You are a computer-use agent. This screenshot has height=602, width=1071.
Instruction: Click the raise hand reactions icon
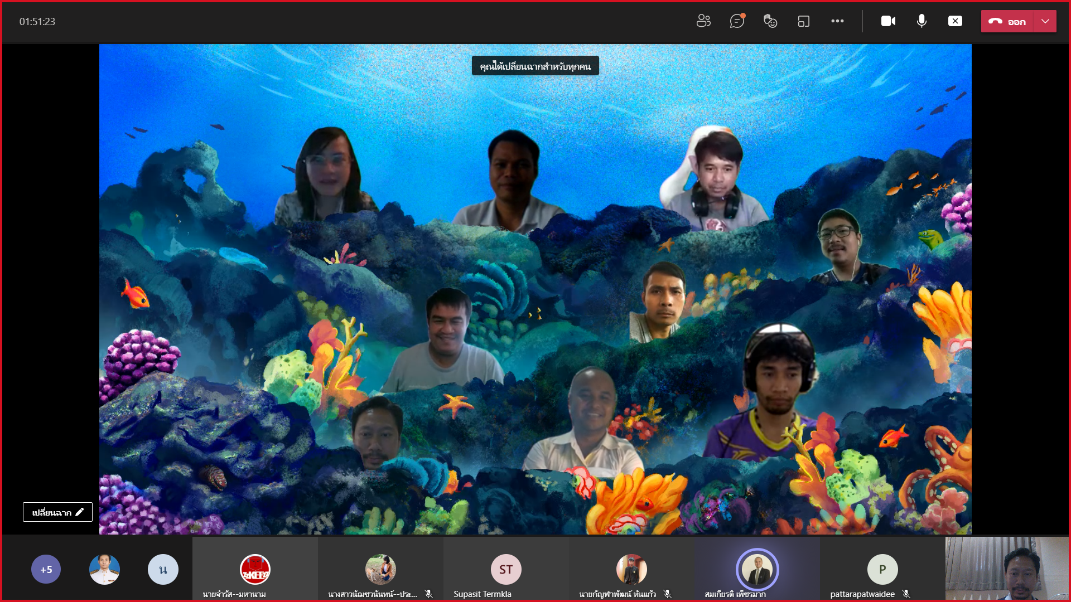coord(770,21)
